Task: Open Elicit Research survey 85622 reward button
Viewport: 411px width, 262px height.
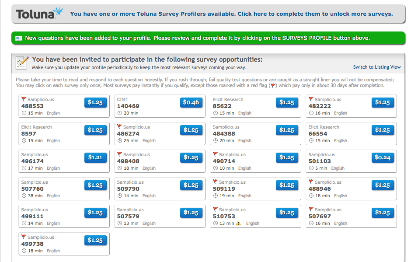Action: point(287,102)
